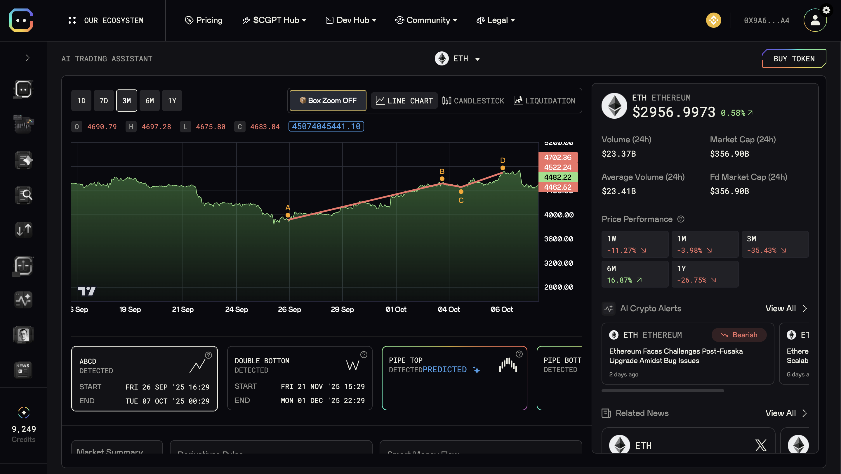Click Price Performance info icon
Viewport: 841px width, 474px height.
[x=681, y=219]
